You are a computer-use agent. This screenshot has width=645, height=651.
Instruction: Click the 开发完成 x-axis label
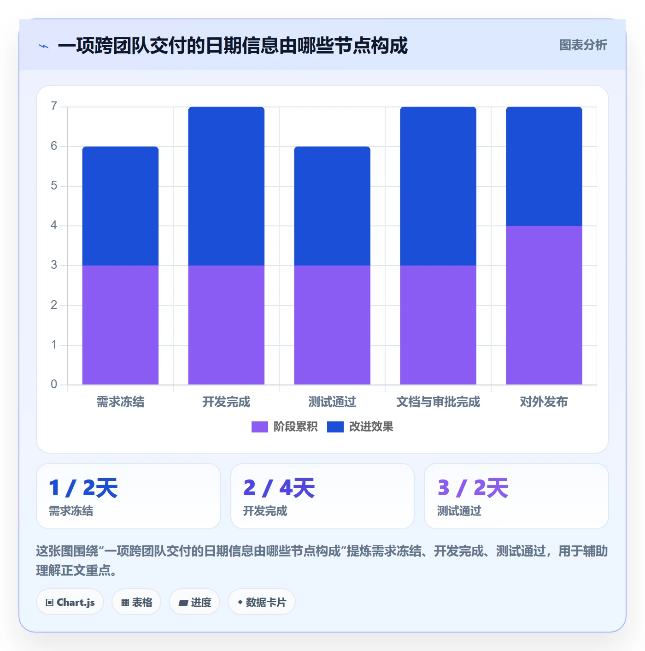226,402
